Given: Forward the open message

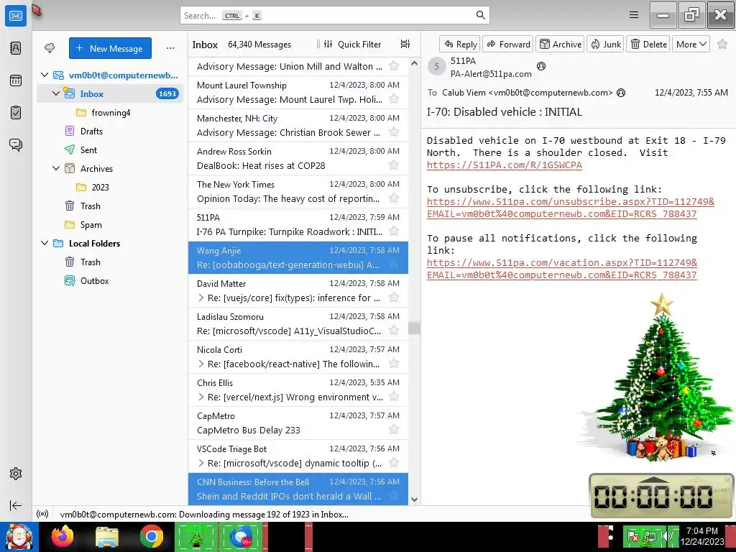Looking at the screenshot, I should click(508, 44).
